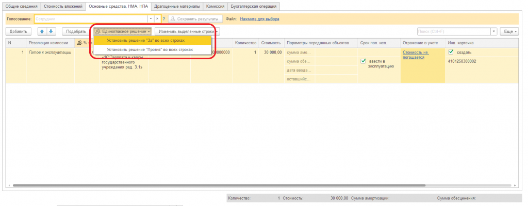Image resolution: width=528 pixels, height=206 pixels.
Task: Click the Параметры переданных объектов column header
Action: (x=321, y=43)
